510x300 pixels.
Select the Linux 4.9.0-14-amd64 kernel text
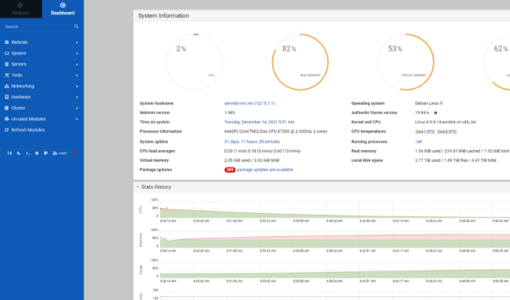point(445,122)
